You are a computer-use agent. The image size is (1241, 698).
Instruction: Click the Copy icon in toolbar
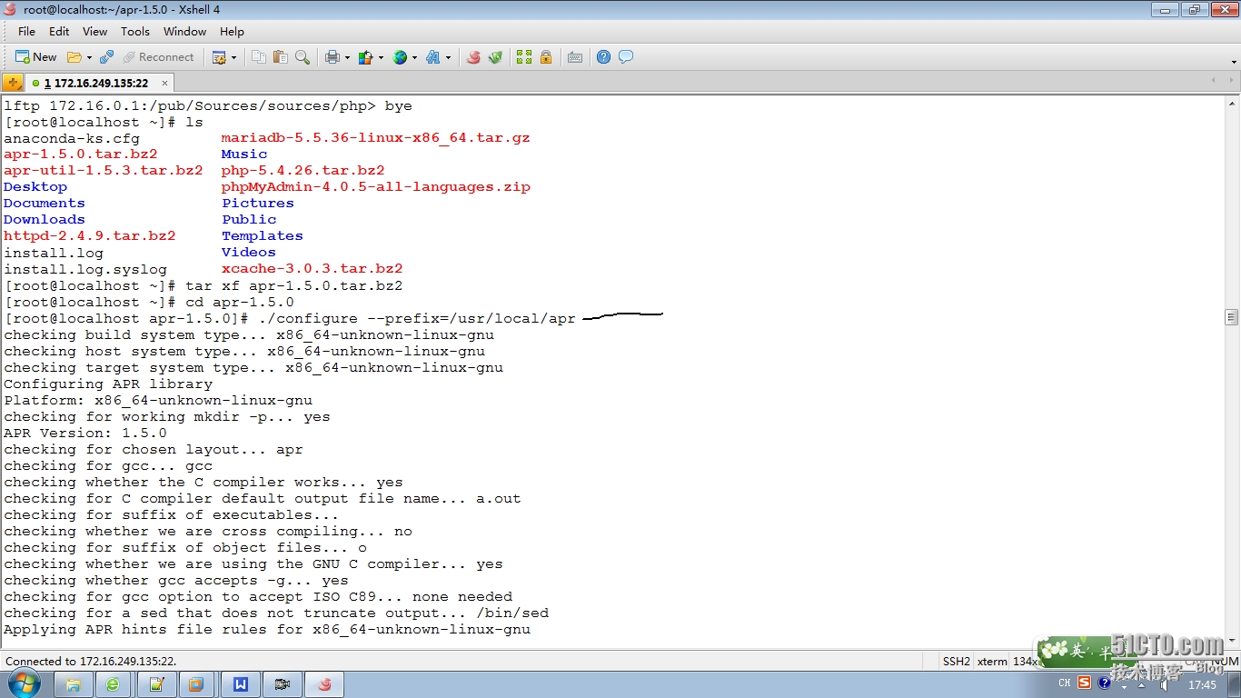point(259,57)
